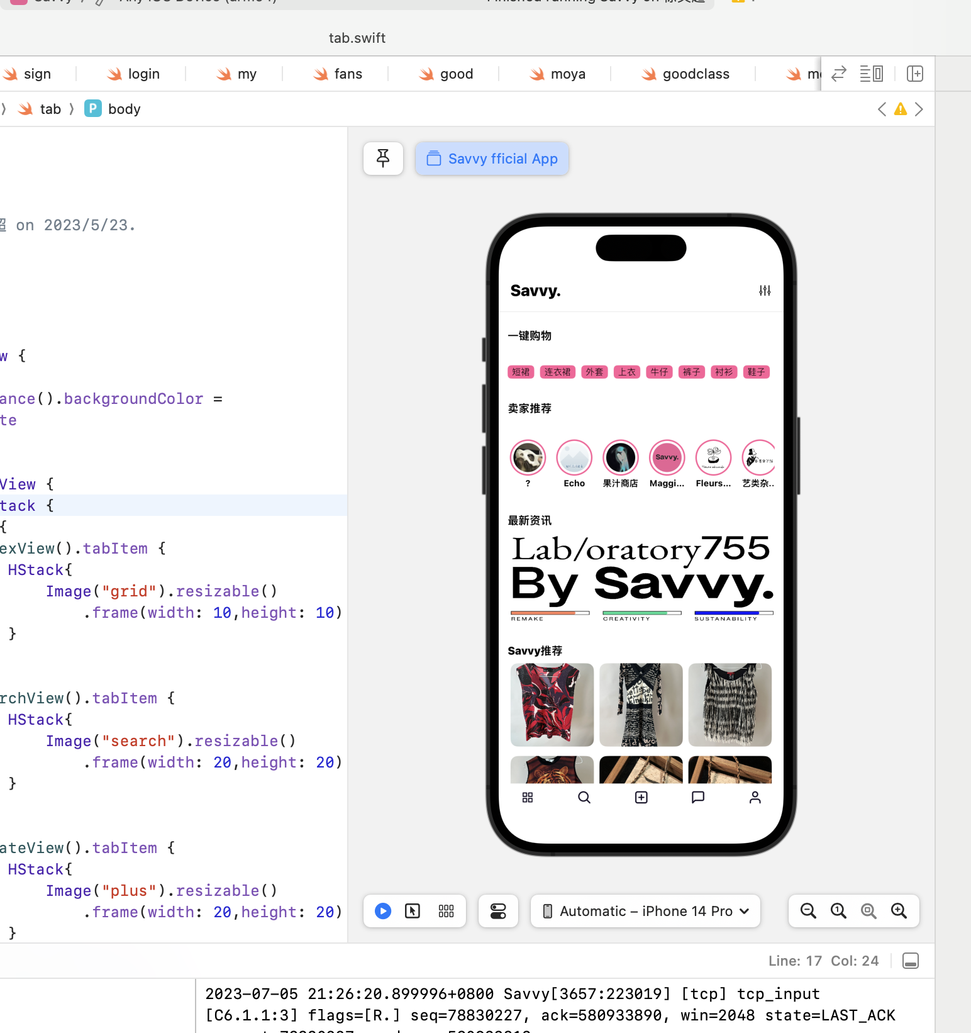The height and width of the screenshot is (1033, 971).
Task: Zoom preview to 100 percent
Action: (x=838, y=911)
